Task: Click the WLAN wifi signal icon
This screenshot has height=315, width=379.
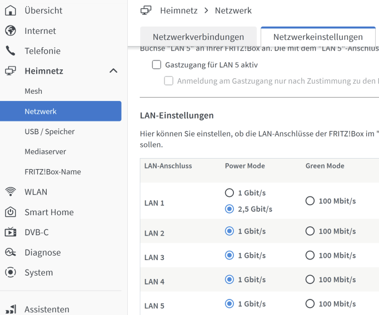Action: click(x=10, y=192)
